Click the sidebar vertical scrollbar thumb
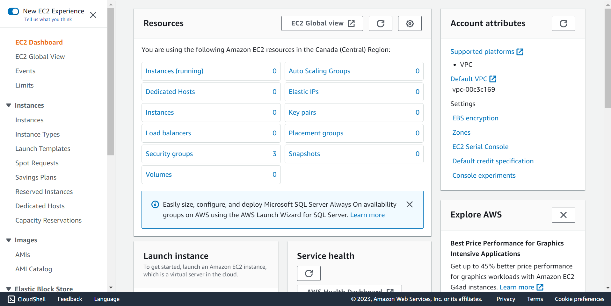611x306 pixels. [111, 82]
